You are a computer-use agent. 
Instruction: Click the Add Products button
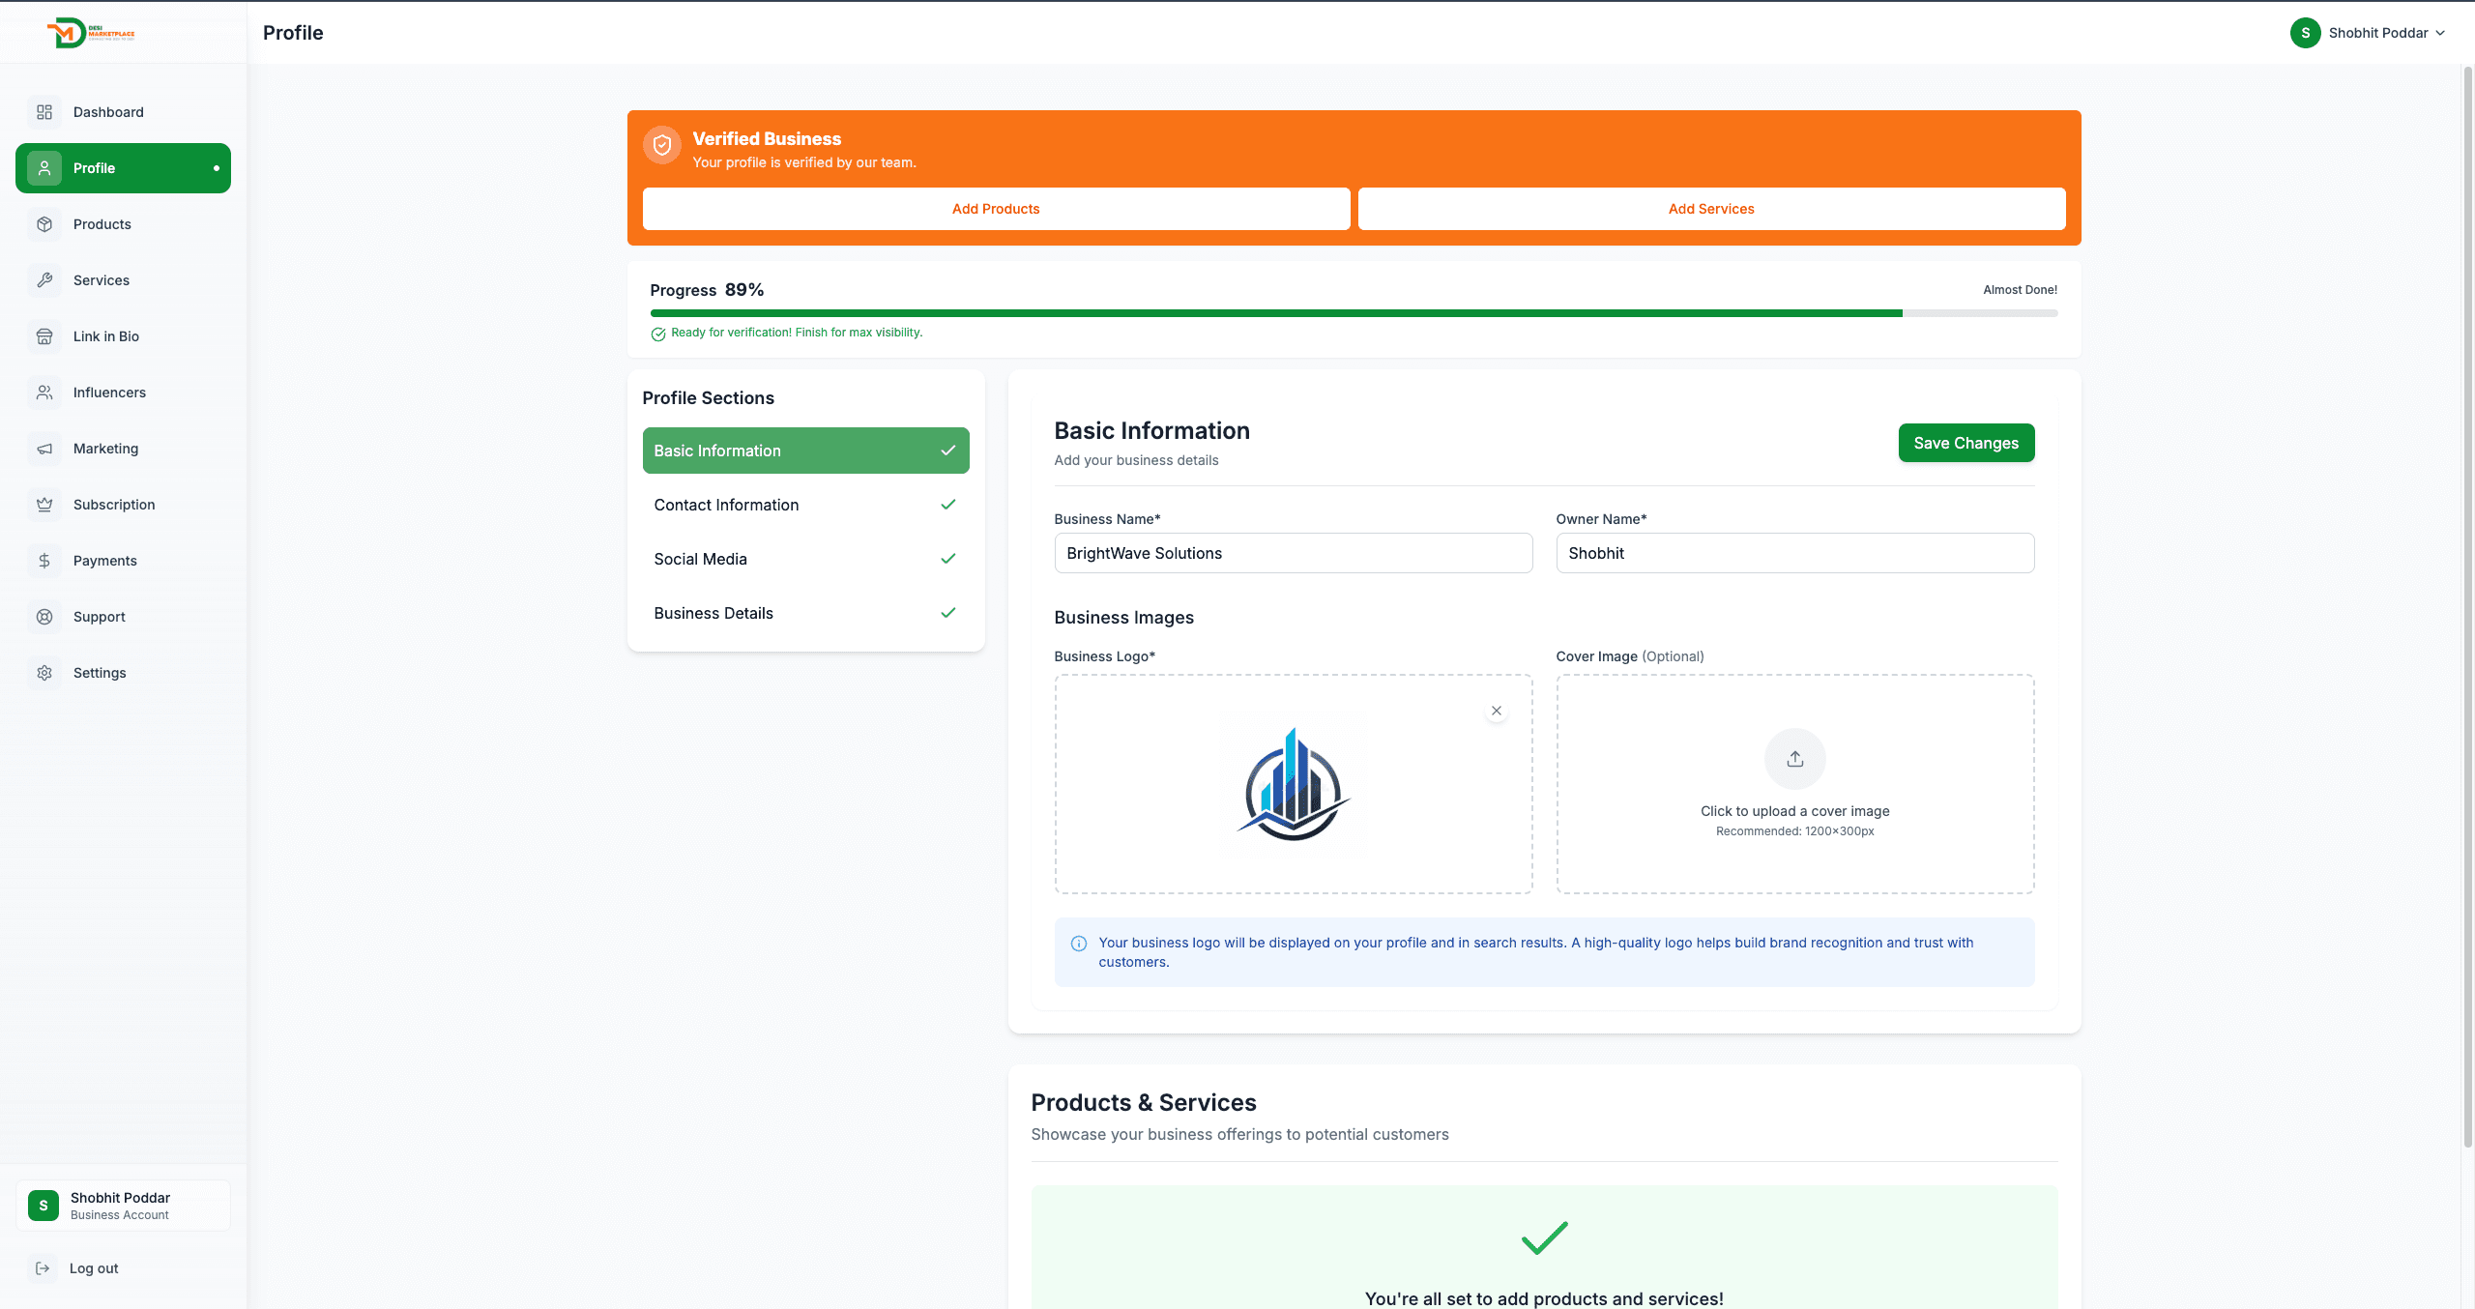tap(996, 209)
